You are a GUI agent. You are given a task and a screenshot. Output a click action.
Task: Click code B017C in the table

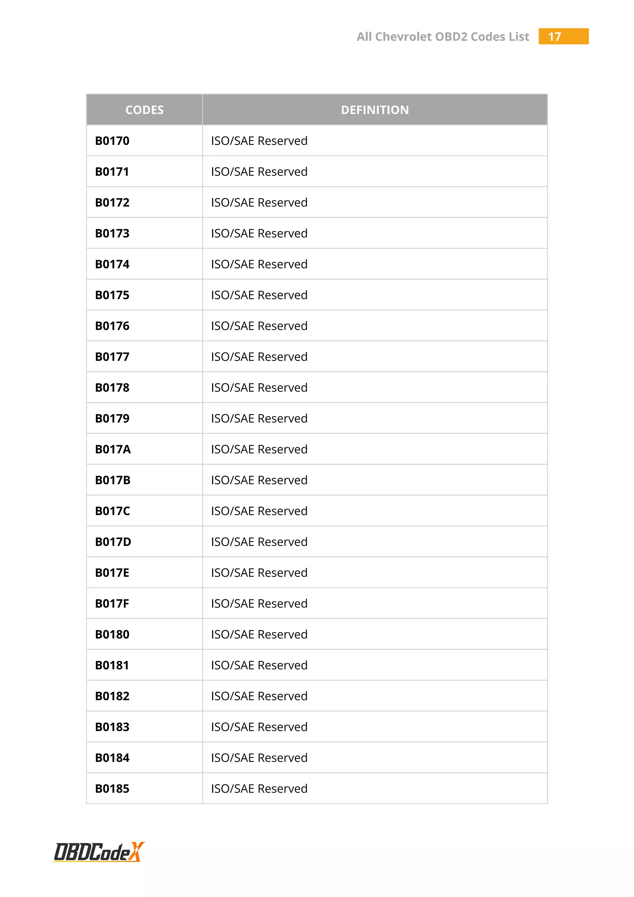pos(112,511)
